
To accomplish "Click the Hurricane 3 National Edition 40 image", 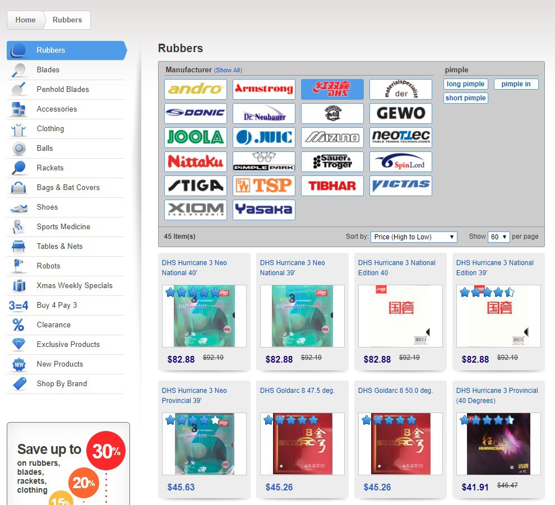I will [x=400, y=316].
